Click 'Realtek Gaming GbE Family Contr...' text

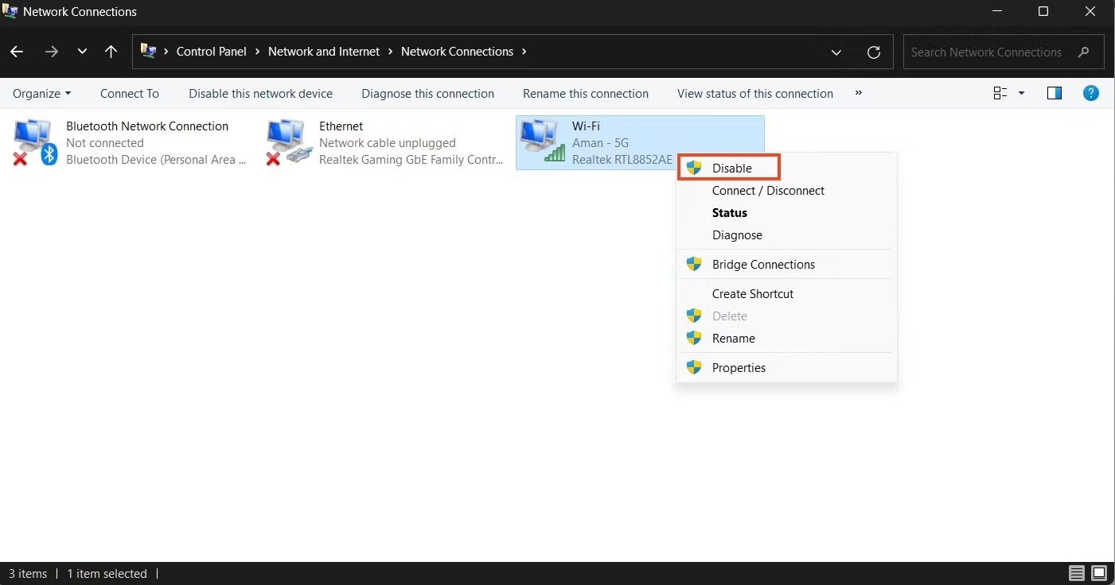point(411,160)
